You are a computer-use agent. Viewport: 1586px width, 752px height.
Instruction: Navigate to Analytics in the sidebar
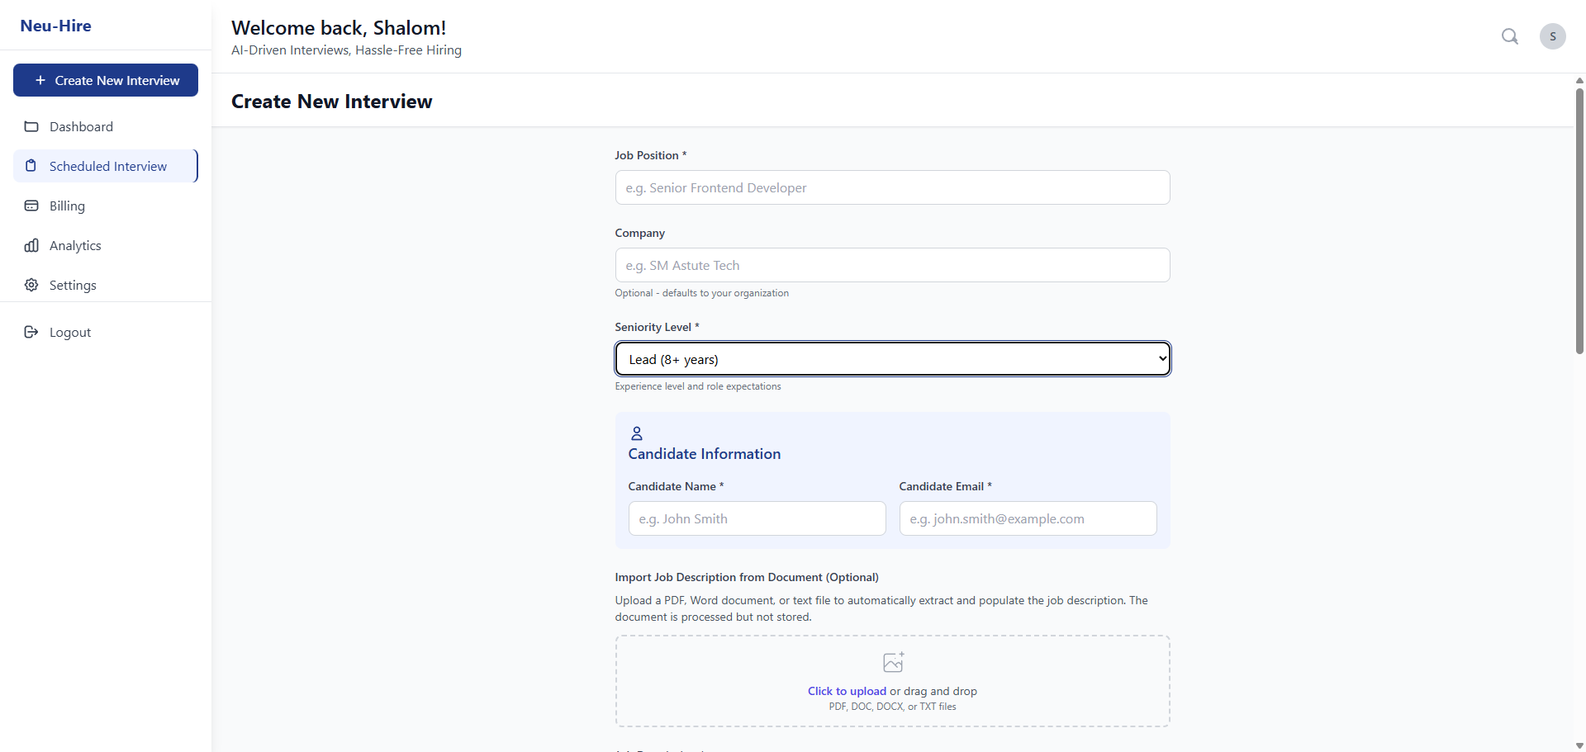[75, 245]
